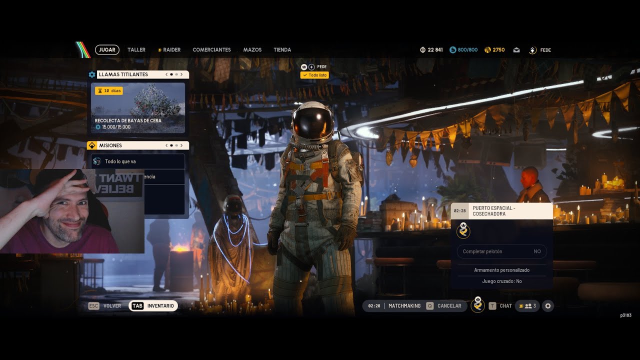Click the TAB key hint icon

(137, 306)
